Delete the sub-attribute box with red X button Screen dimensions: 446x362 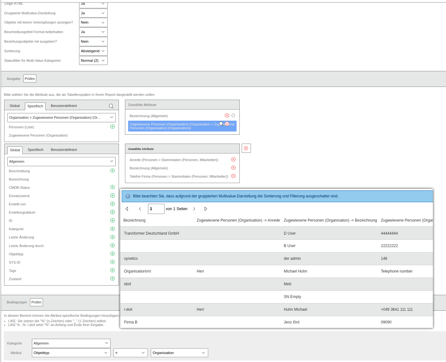pos(246,148)
